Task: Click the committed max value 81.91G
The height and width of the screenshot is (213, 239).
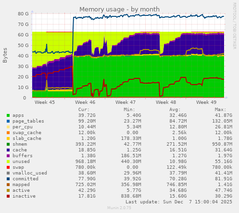Action: 224,179
